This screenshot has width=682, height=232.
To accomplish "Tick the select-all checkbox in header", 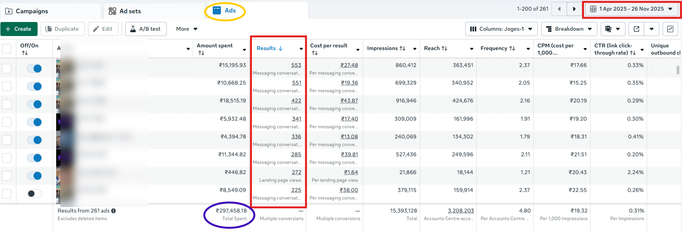I will [x=7, y=49].
